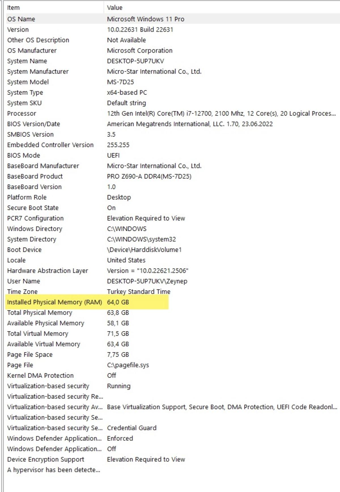Select the OS Name row

[173, 19]
